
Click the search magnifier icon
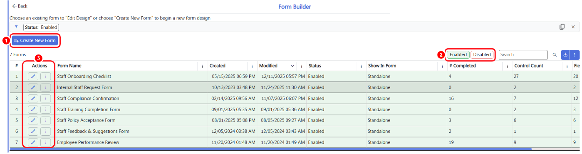[555, 55]
